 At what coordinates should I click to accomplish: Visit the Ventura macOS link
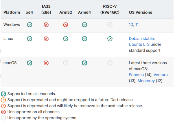[x=161, y=75]
